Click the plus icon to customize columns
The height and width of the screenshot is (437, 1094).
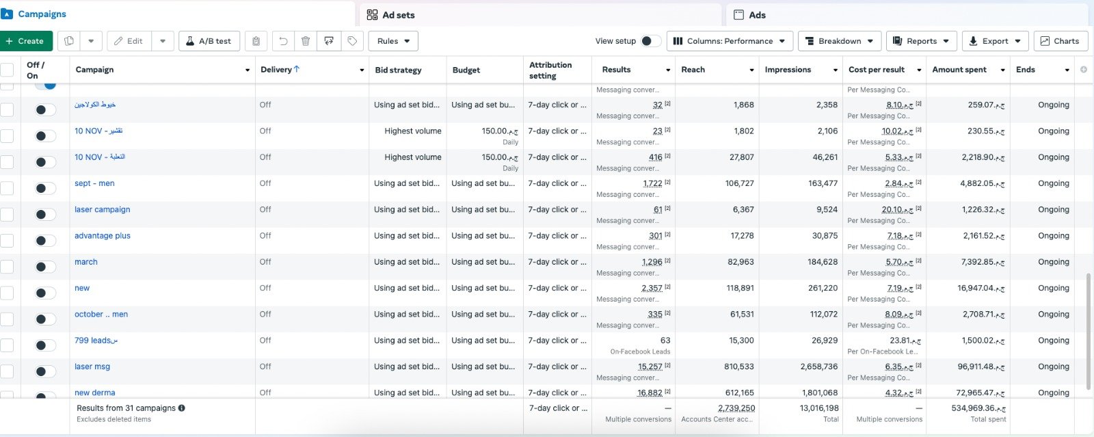(1083, 70)
